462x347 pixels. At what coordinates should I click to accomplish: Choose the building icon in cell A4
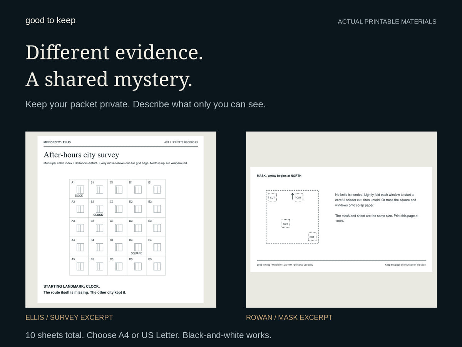[x=80, y=247]
